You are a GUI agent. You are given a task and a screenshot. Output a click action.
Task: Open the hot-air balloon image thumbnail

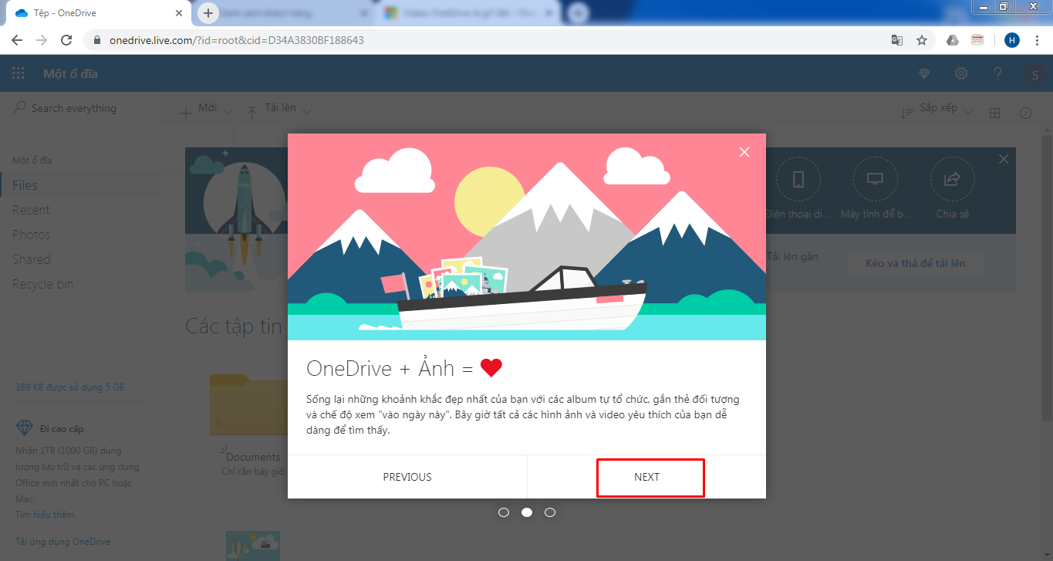253,546
